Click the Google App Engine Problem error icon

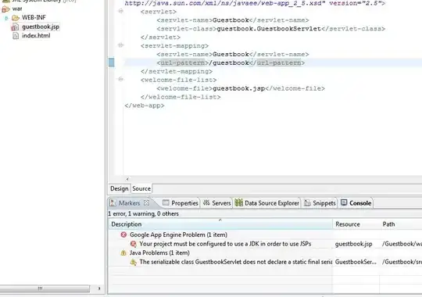[x=123, y=234]
